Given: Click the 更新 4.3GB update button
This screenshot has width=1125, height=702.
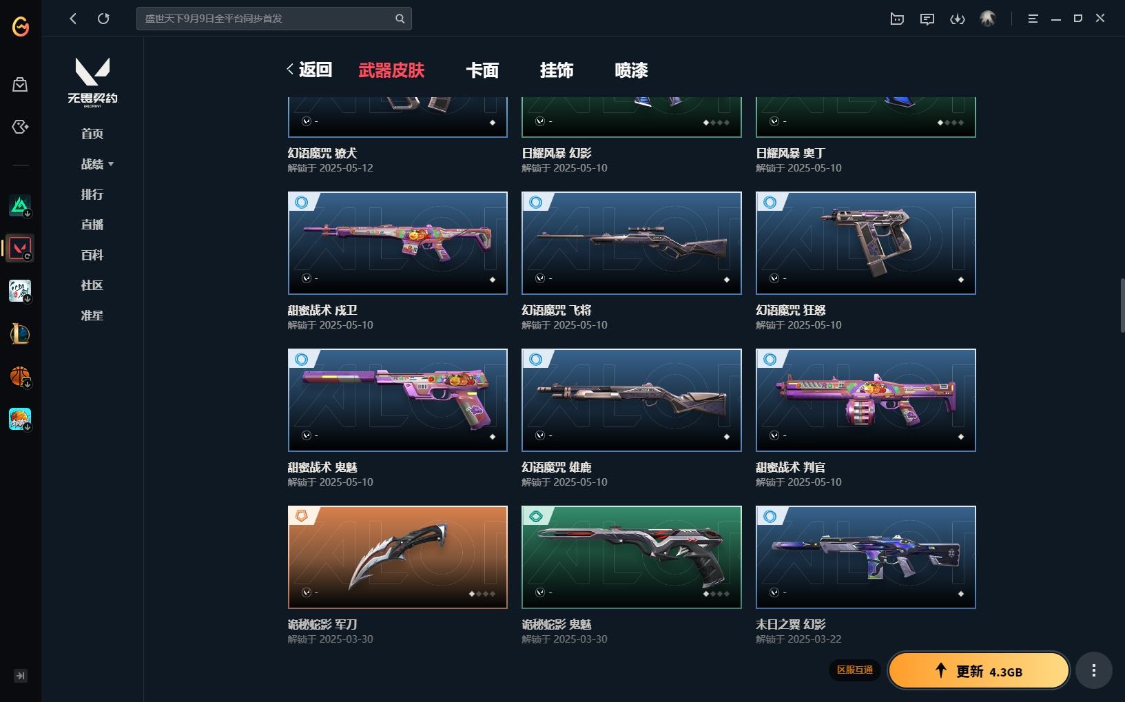Looking at the screenshot, I should pos(978,671).
